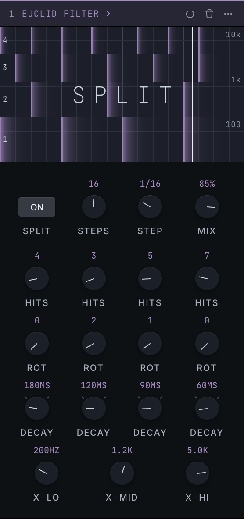Screen dimensions: 244x519
Task: Click the DECAY knob at 90MS
Action: click(150, 409)
